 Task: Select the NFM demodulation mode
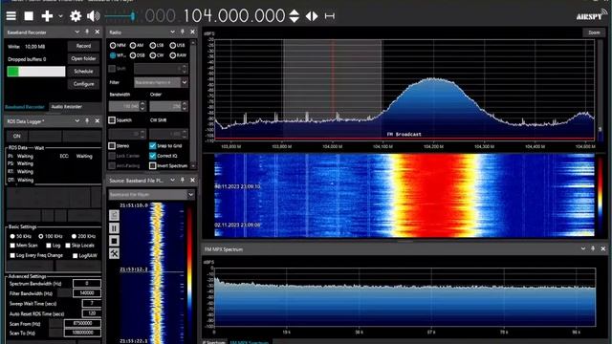click(x=118, y=45)
